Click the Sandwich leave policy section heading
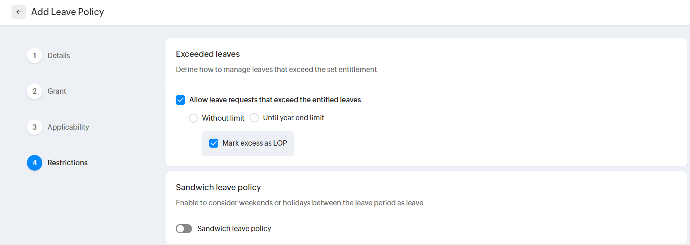 tap(218, 187)
